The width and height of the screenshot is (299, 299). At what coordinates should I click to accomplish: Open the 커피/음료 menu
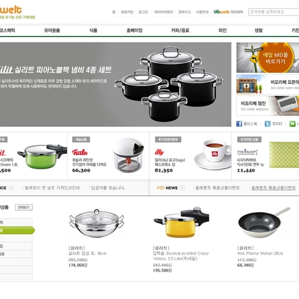click(x=180, y=30)
